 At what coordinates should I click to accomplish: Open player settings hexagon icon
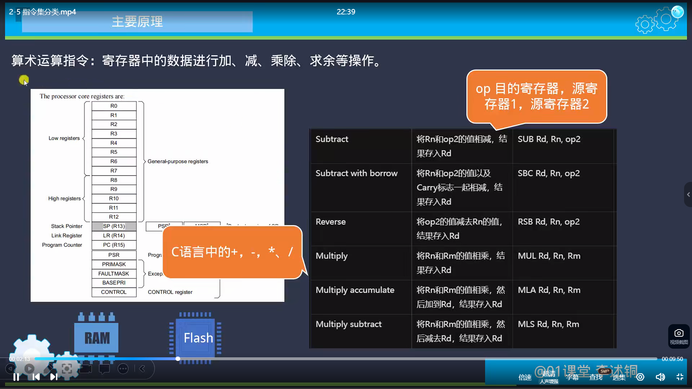[x=640, y=377]
